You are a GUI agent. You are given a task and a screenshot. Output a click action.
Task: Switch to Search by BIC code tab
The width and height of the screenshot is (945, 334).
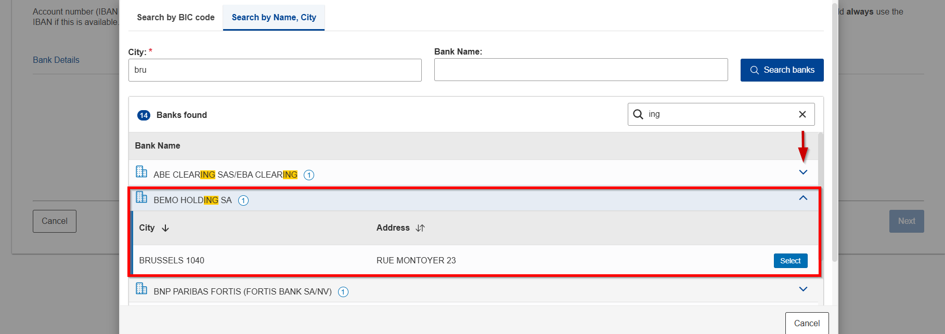(x=176, y=17)
